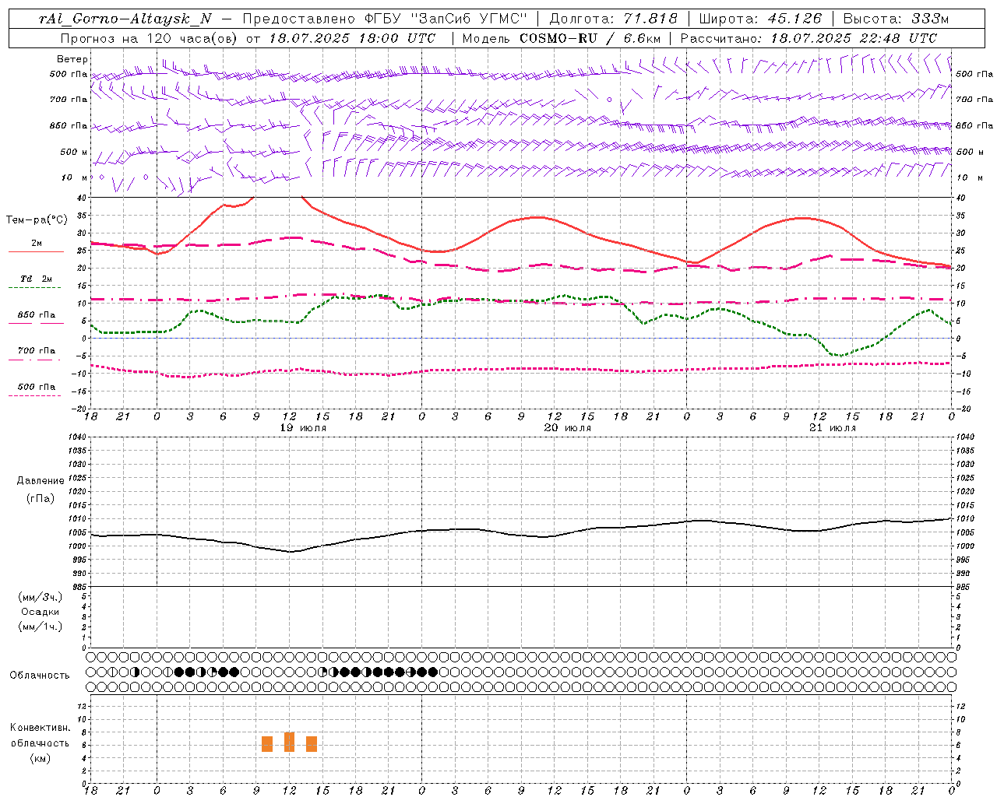
Task: Click the 1040 value on the left pressure axis
Action: tap(76, 437)
